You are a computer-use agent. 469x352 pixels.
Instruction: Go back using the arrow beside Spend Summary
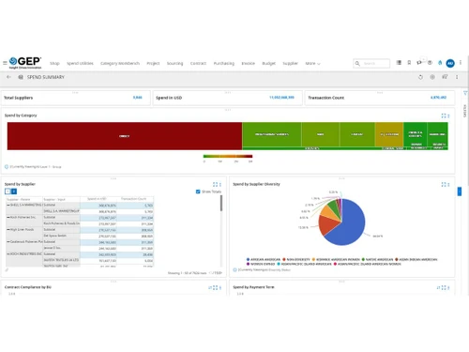(8, 77)
